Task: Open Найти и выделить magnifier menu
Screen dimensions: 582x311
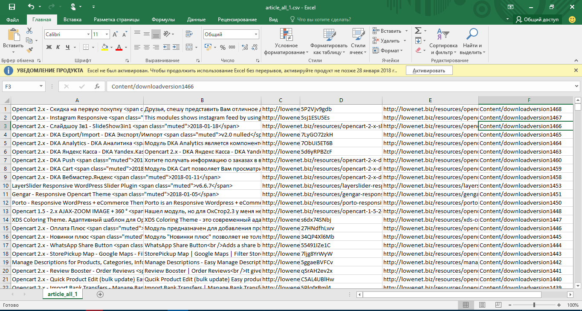Action: coord(472,41)
